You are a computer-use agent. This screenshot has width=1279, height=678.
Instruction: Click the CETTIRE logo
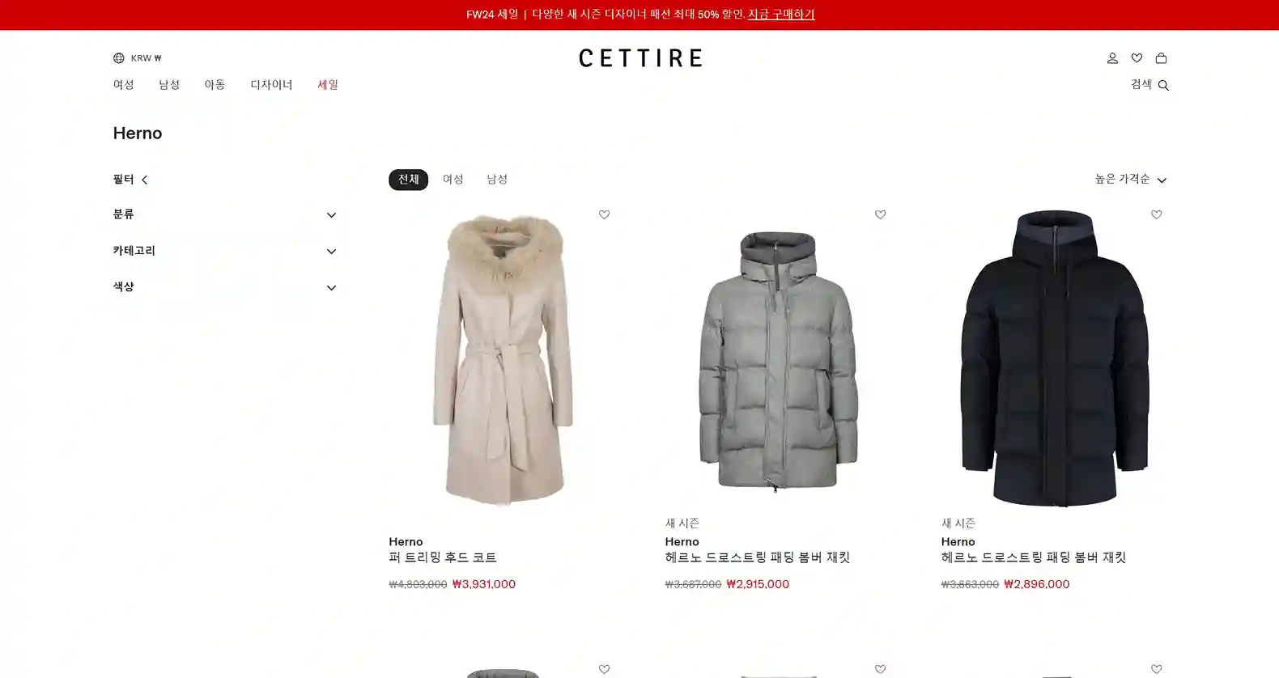coord(640,57)
